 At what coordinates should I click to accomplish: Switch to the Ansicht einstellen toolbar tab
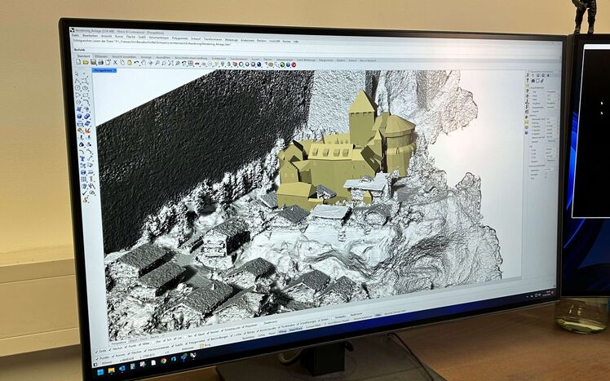click(124, 57)
